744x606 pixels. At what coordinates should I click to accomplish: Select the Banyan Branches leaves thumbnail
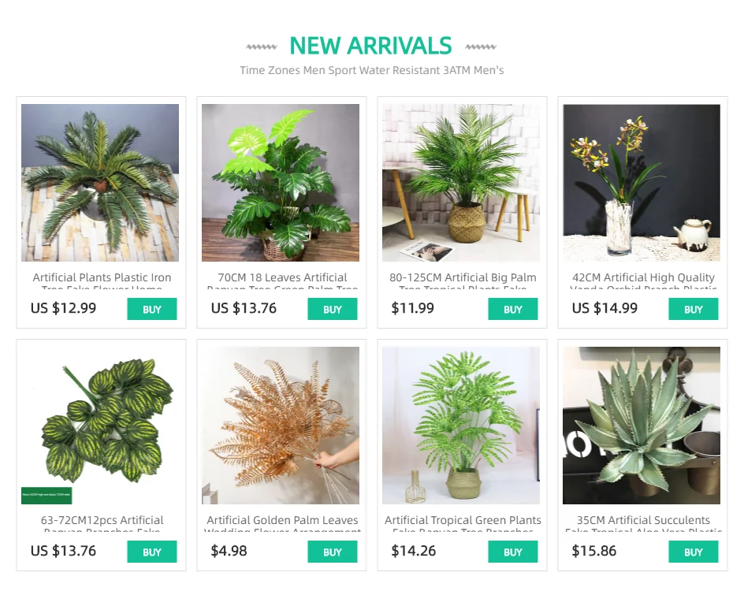tap(100, 426)
